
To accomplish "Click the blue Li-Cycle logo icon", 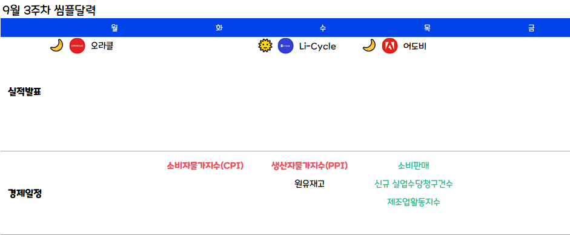I will click(285, 46).
